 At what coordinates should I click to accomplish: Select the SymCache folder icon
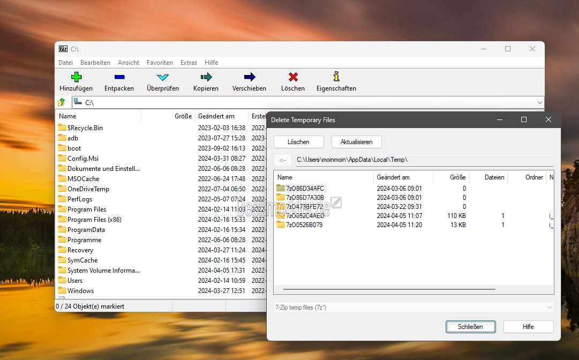62,260
